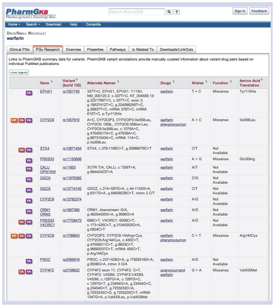Click the help question mark beside Function header
Screen dimensions: 275x307
point(231,82)
